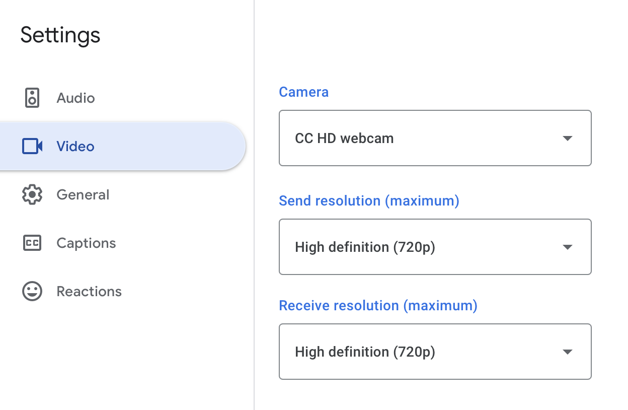This screenshot has height=410, width=628.
Task: Click the Video camera icon in sidebar
Action: [x=32, y=146]
